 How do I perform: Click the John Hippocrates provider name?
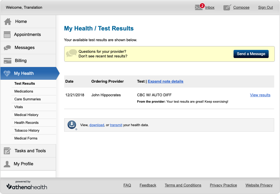pyautogui.click(x=106, y=95)
